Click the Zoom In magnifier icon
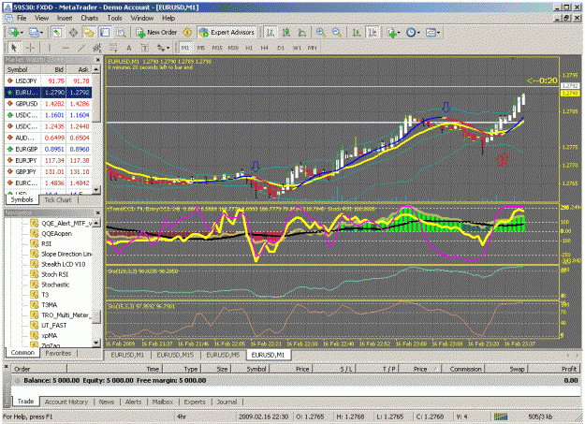The height and width of the screenshot is (424, 585). 320,33
